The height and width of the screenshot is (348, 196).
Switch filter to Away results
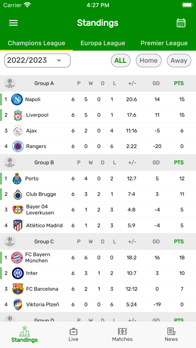179,60
